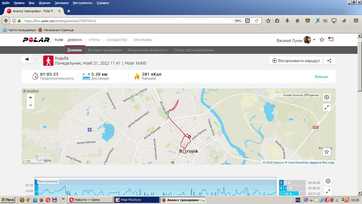Click the zone 5 0% bar
The image size is (362, 204).
pos(292,183)
